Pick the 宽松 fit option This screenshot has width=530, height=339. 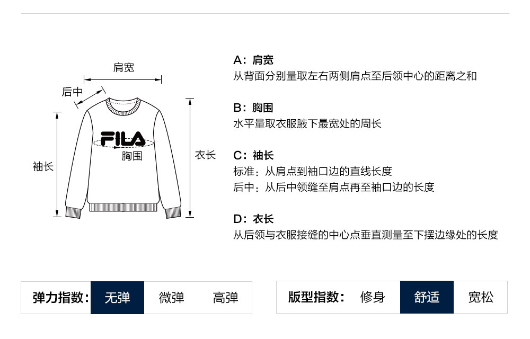click(x=481, y=297)
